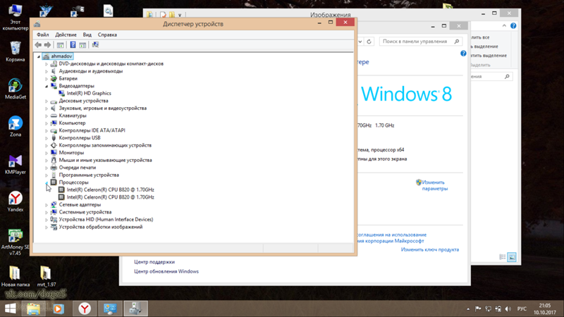The width and height of the screenshot is (564, 317).
Task: Collapse the ahmadov root node
Action: click(39, 56)
